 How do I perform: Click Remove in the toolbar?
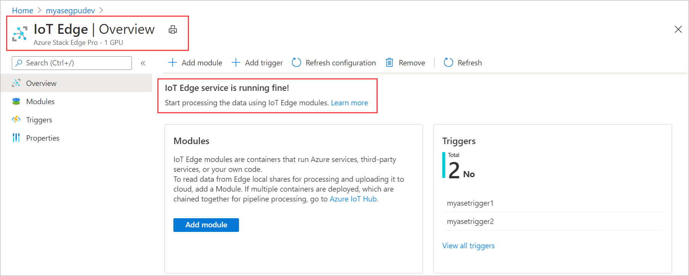coord(405,63)
